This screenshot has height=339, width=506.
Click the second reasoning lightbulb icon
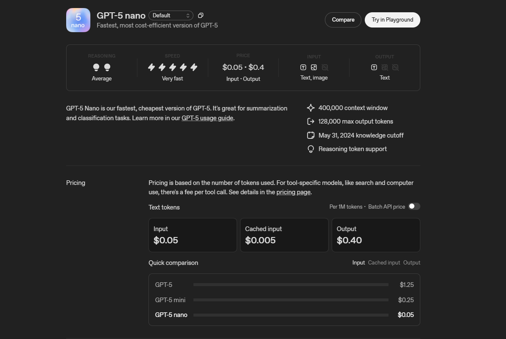(107, 67)
